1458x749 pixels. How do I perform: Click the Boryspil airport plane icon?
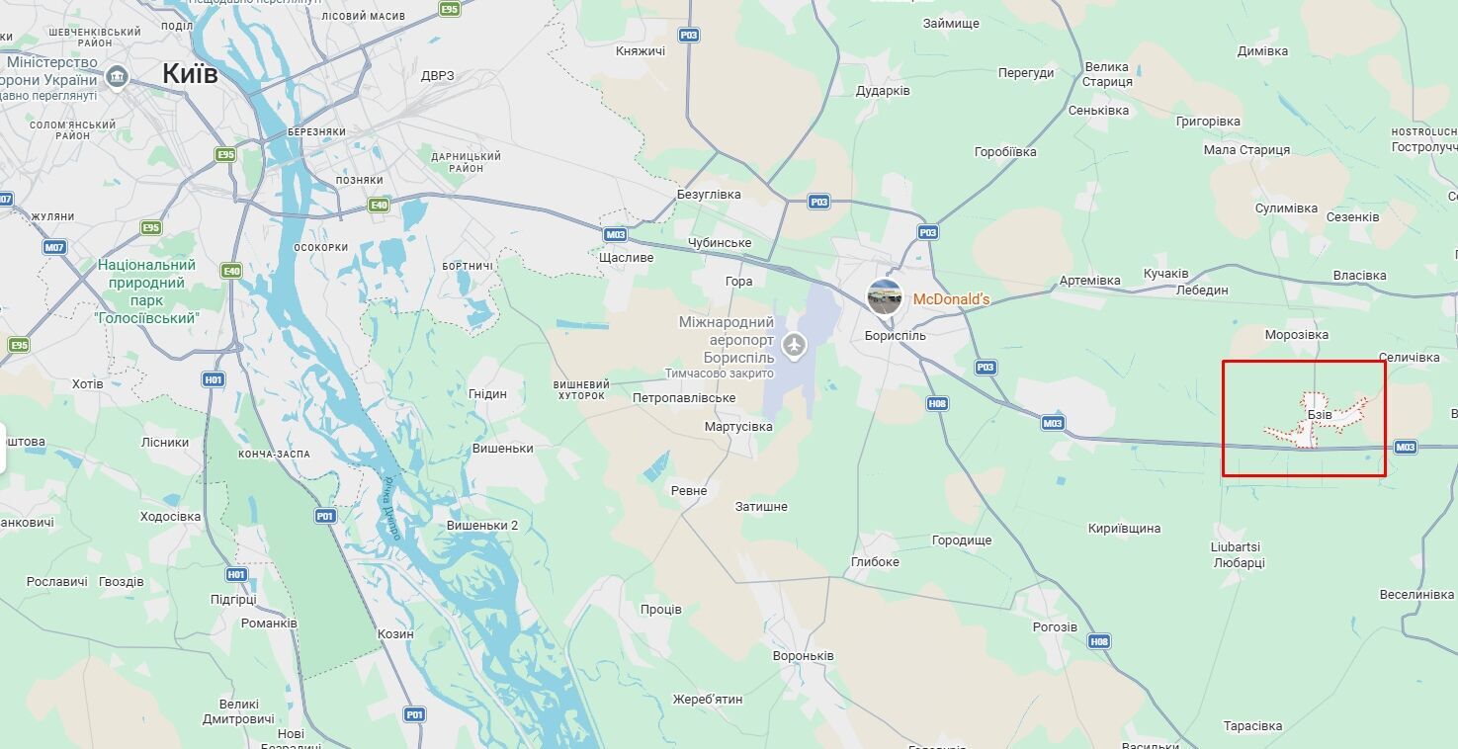click(x=793, y=346)
